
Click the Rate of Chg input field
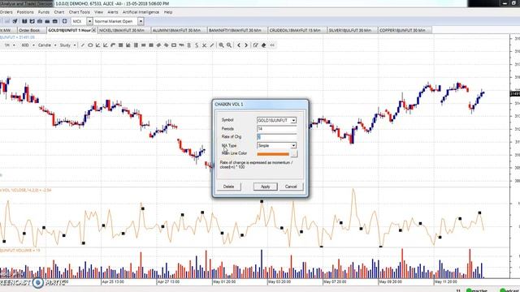276,137
